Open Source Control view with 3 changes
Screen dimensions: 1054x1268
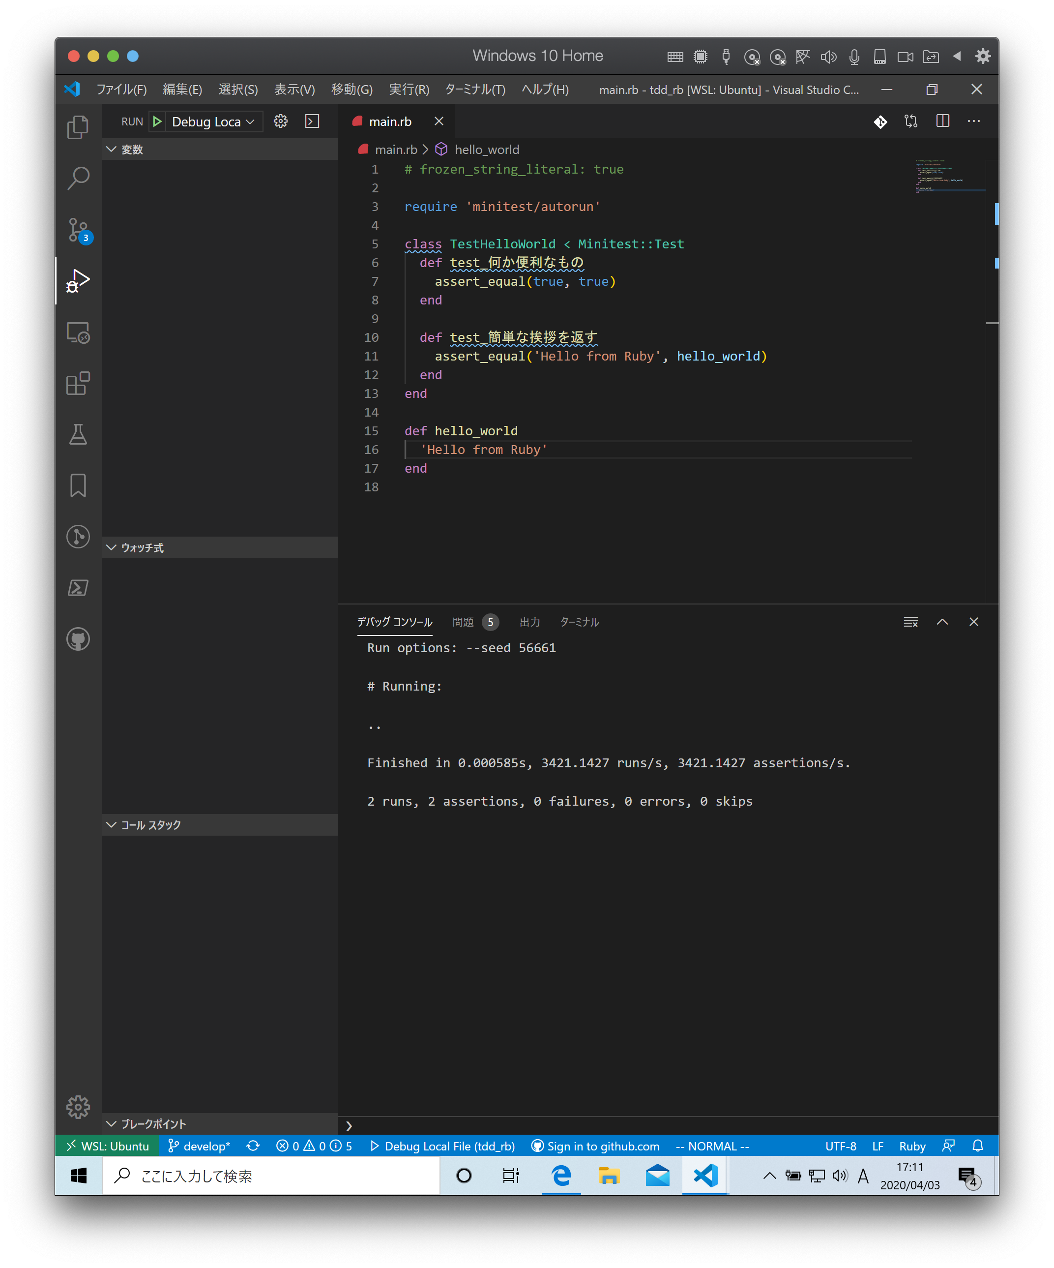point(78,229)
